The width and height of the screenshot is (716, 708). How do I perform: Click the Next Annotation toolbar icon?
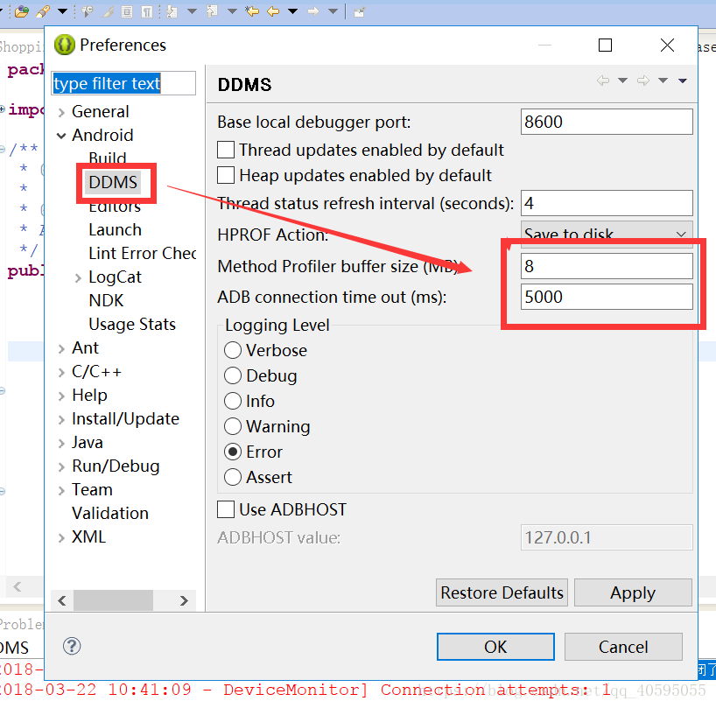pos(172,11)
